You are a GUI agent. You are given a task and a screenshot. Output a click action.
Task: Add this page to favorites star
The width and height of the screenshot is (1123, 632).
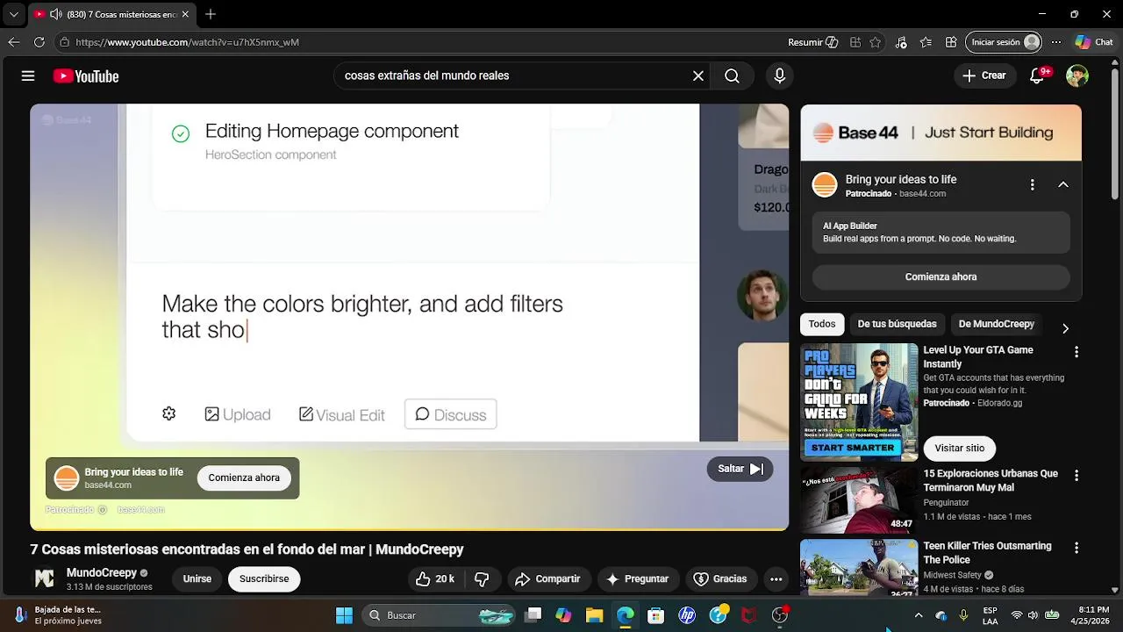876,42
